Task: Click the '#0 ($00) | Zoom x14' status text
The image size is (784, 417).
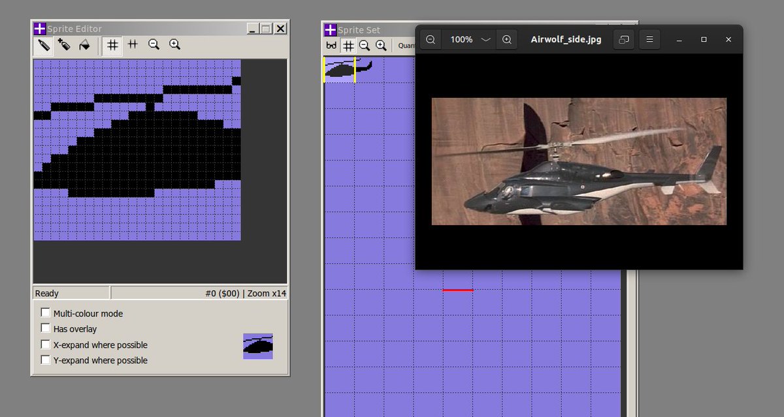Action: tap(246, 294)
